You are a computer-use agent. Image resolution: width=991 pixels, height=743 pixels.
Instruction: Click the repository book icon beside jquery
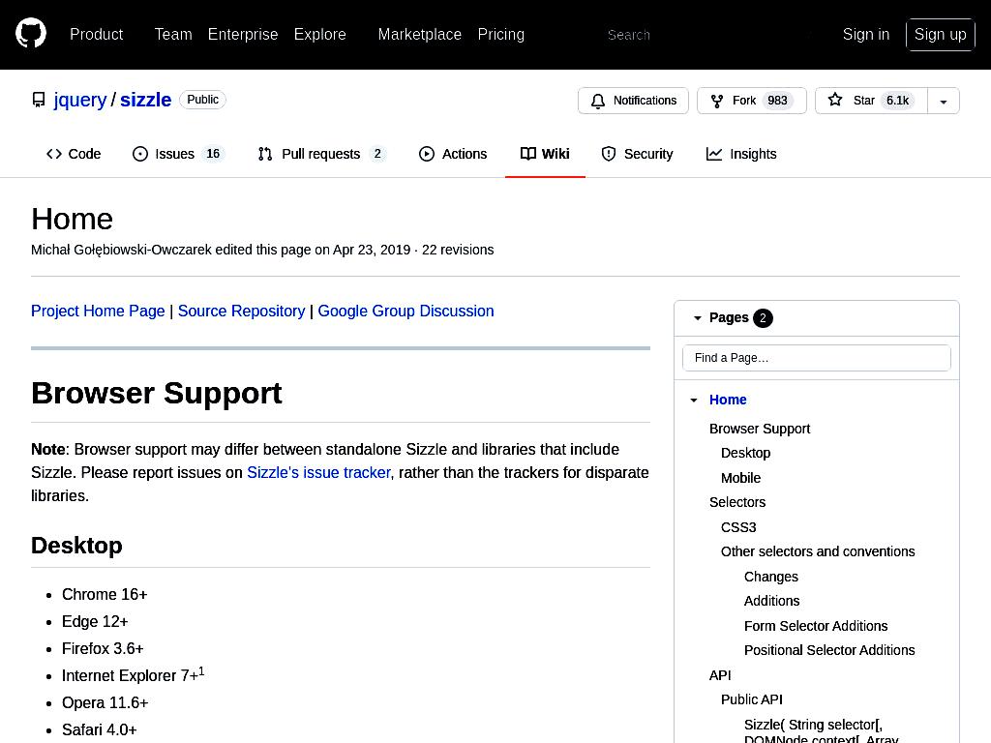click(39, 100)
